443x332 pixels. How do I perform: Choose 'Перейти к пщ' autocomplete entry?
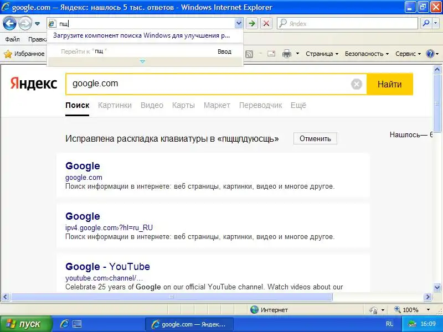(x=145, y=51)
